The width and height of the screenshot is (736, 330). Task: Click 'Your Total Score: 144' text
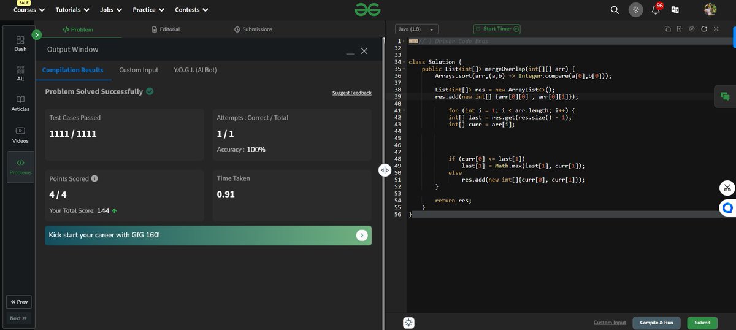point(79,210)
